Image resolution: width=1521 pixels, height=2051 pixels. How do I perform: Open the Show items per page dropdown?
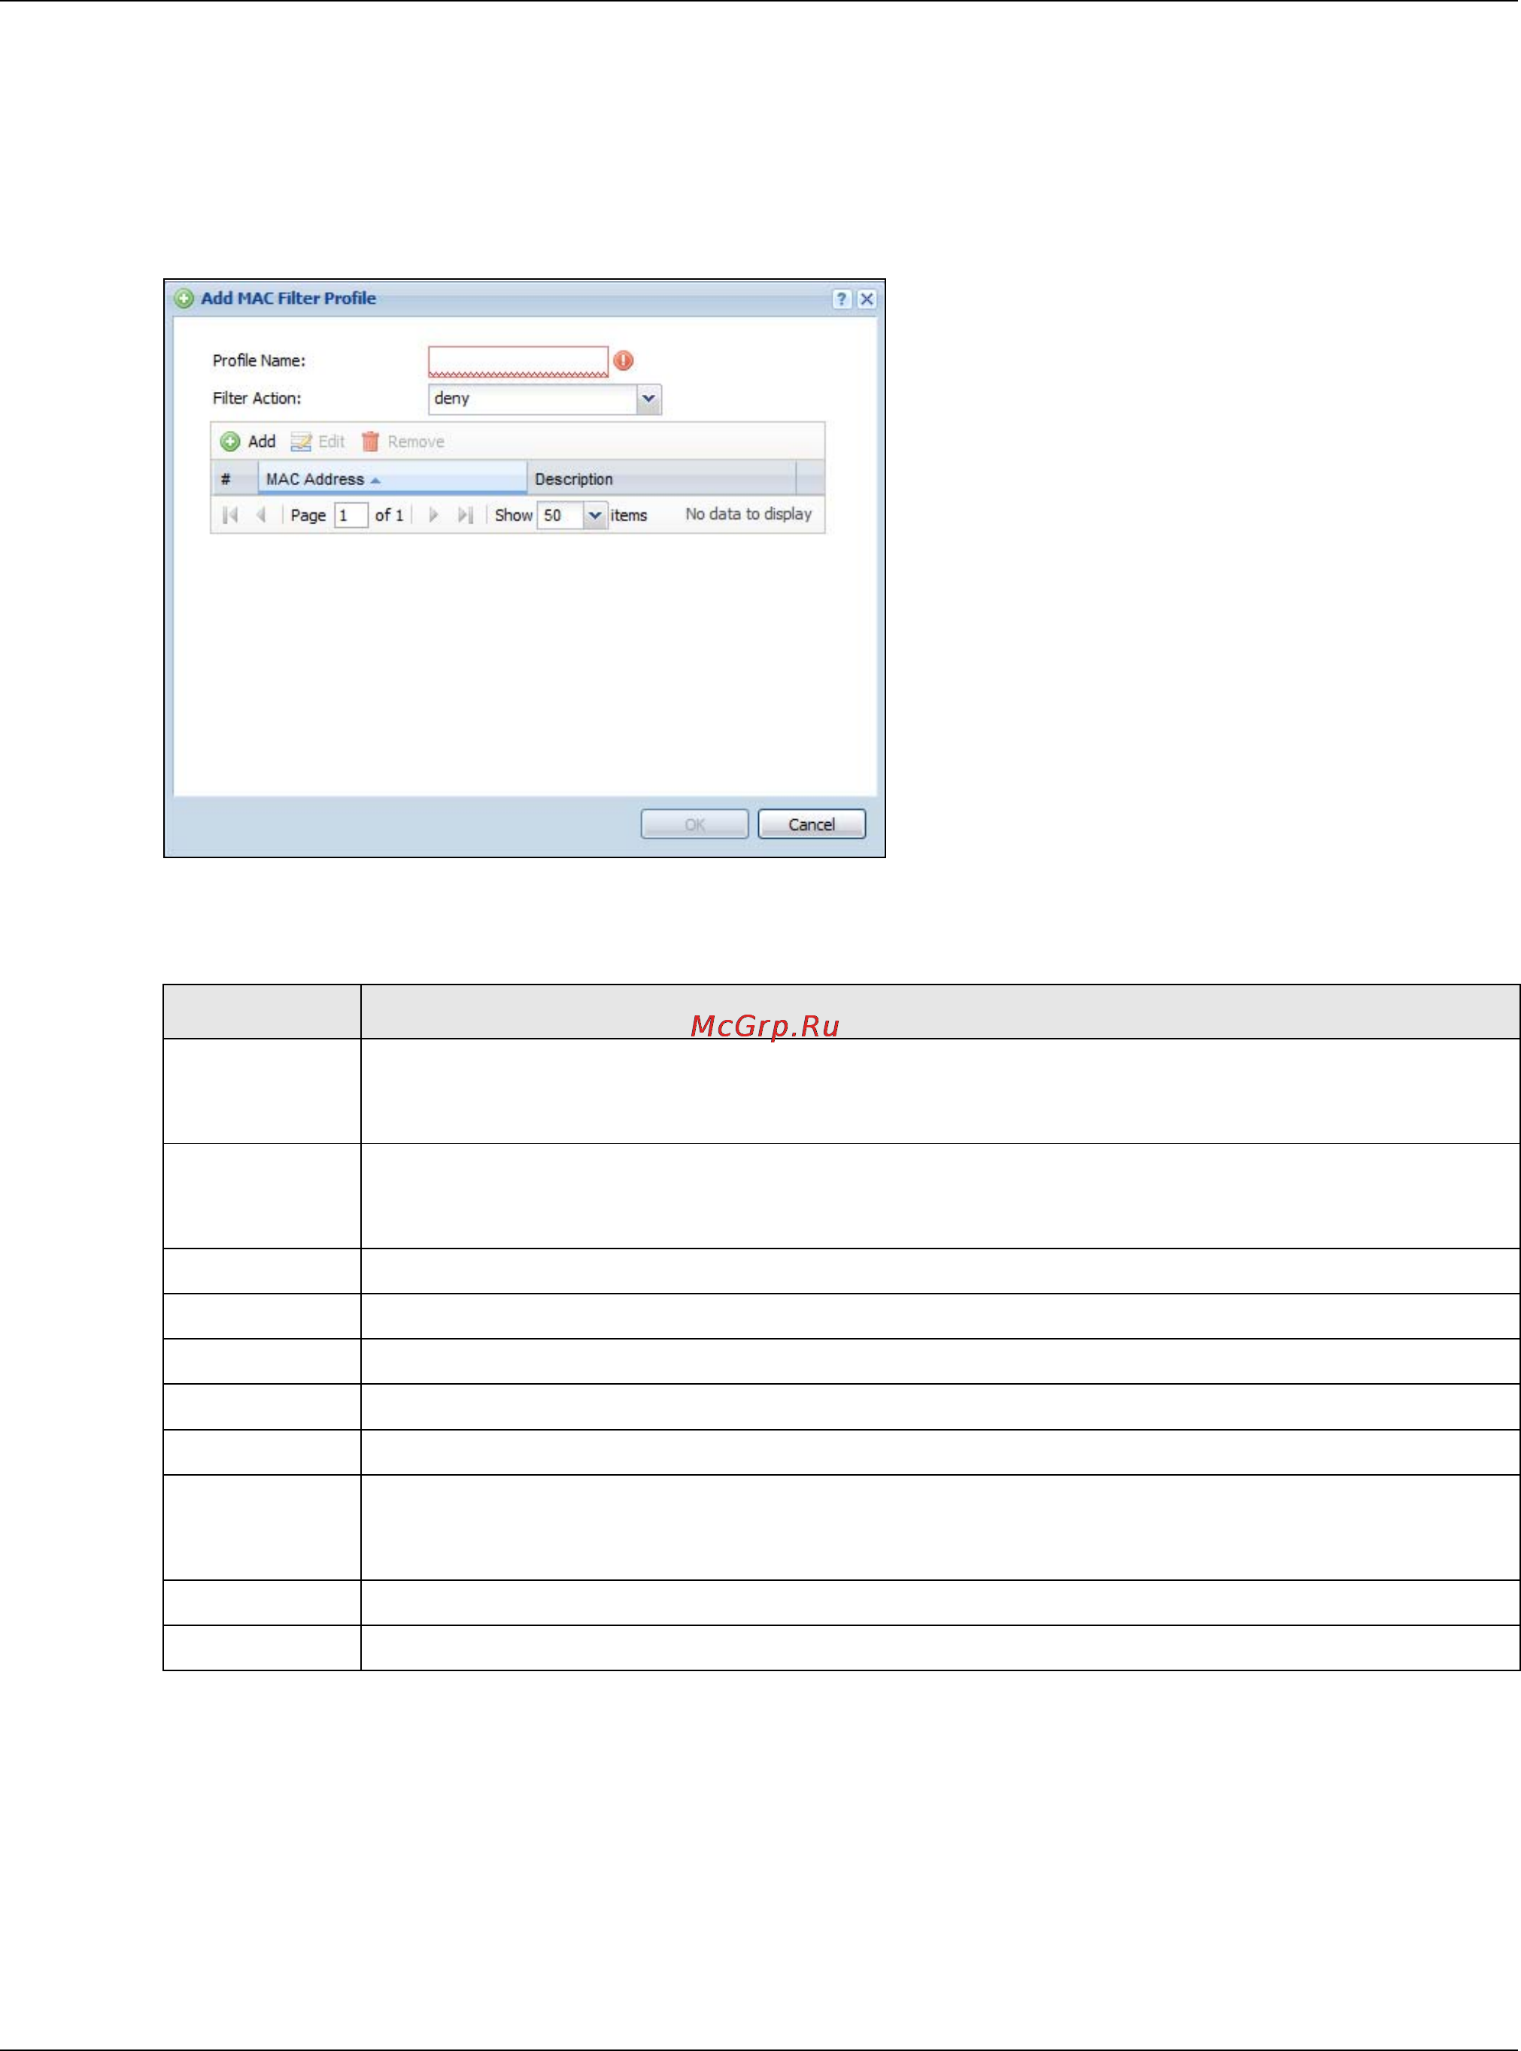click(x=595, y=515)
